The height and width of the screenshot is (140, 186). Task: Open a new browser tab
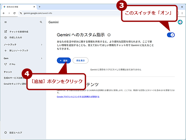click(x=39, y=7)
